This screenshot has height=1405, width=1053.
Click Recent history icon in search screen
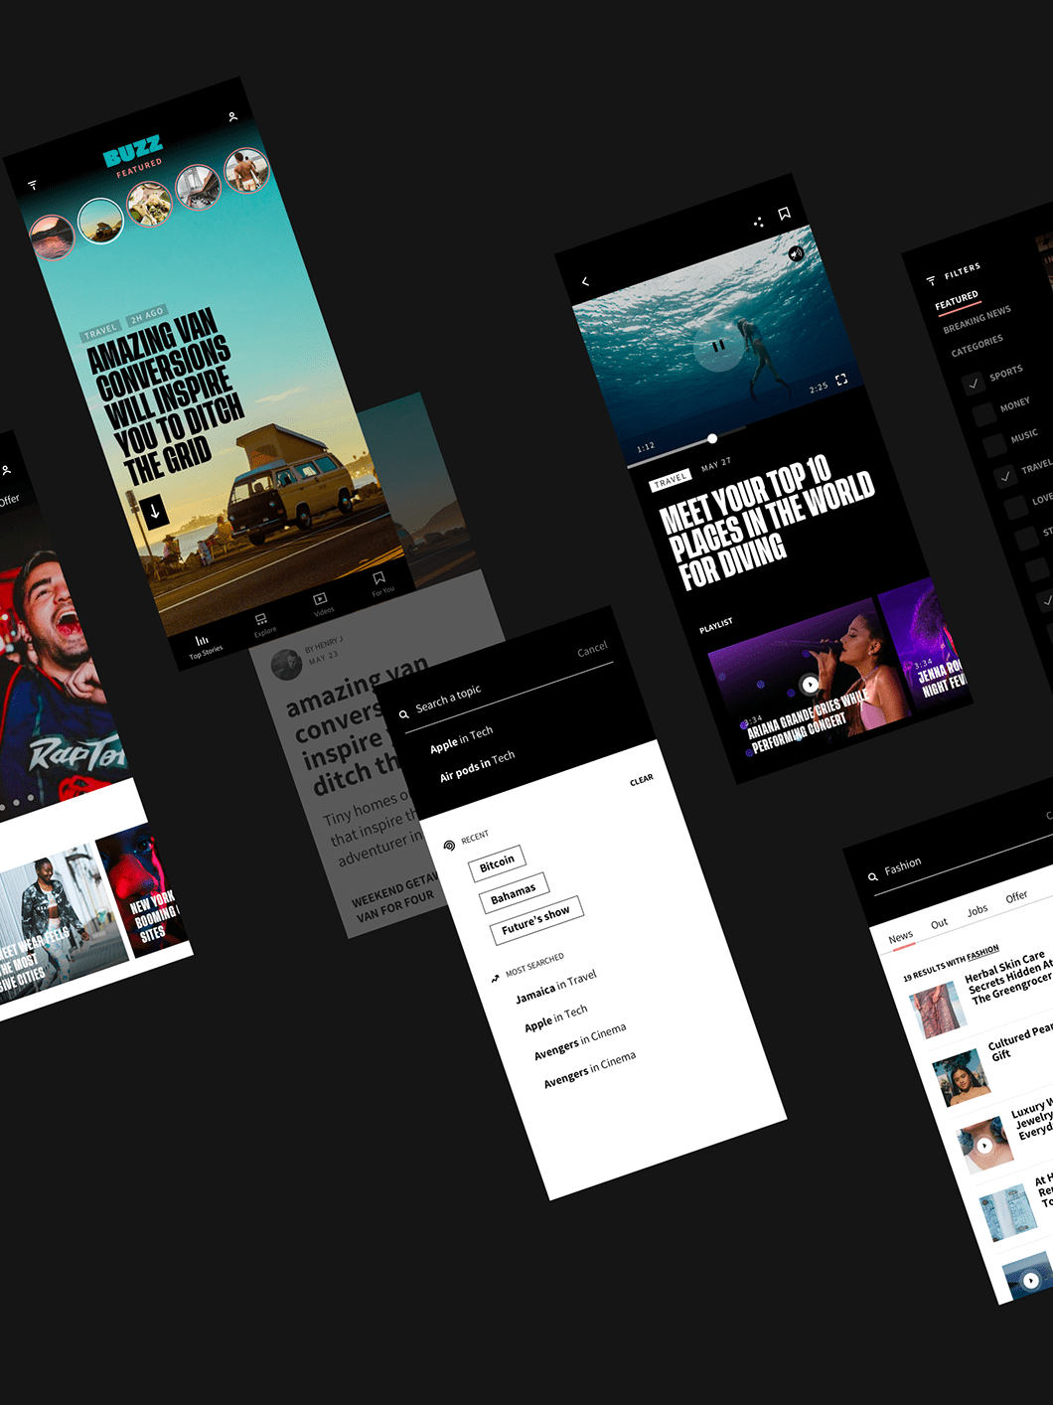[449, 845]
